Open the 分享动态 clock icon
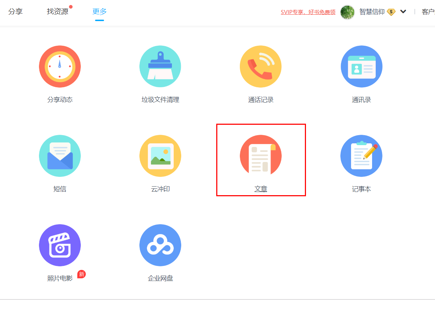This screenshot has width=435, height=311. click(x=60, y=66)
